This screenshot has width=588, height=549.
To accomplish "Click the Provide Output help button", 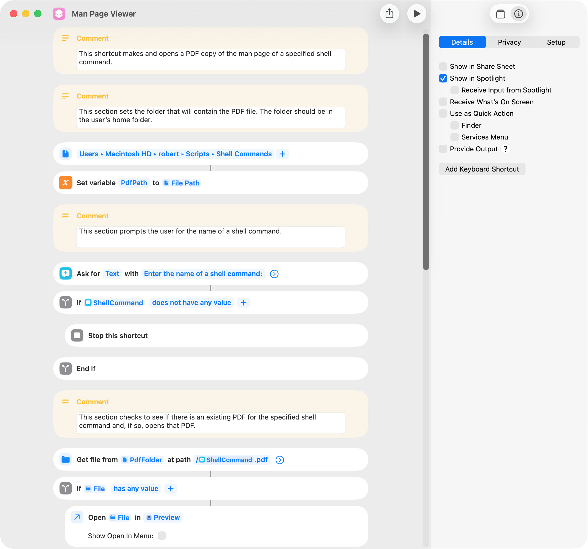I will click(x=505, y=149).
